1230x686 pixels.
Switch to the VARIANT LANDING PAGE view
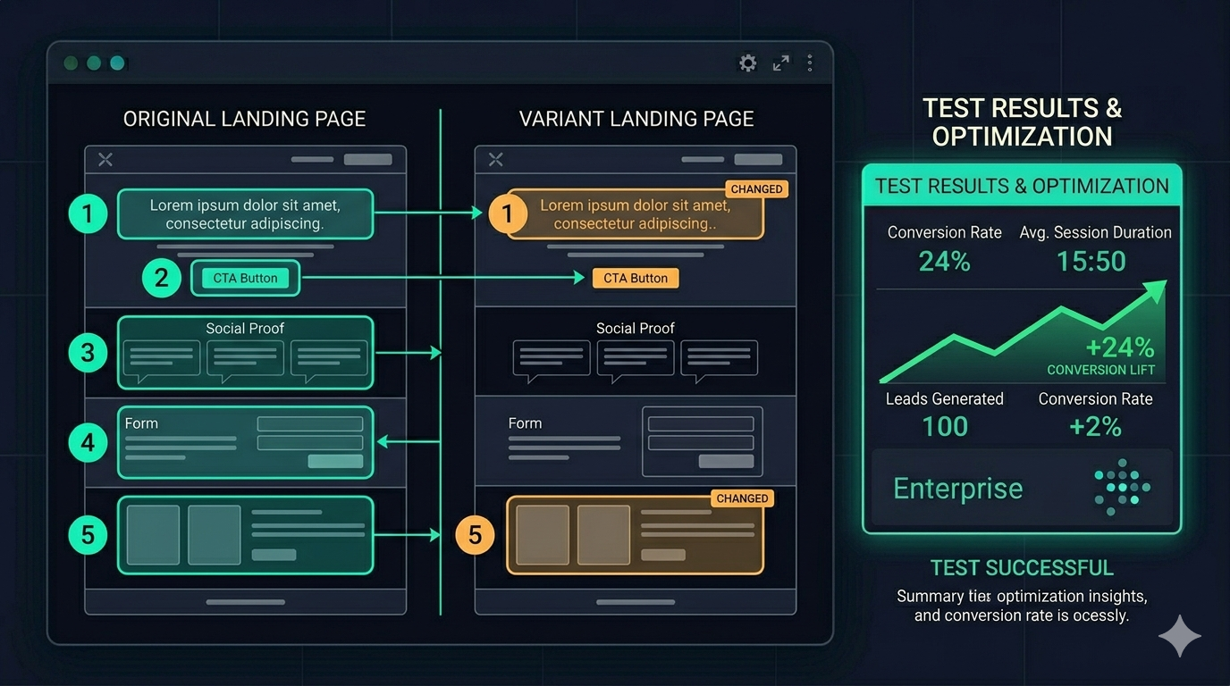point(636,118)
